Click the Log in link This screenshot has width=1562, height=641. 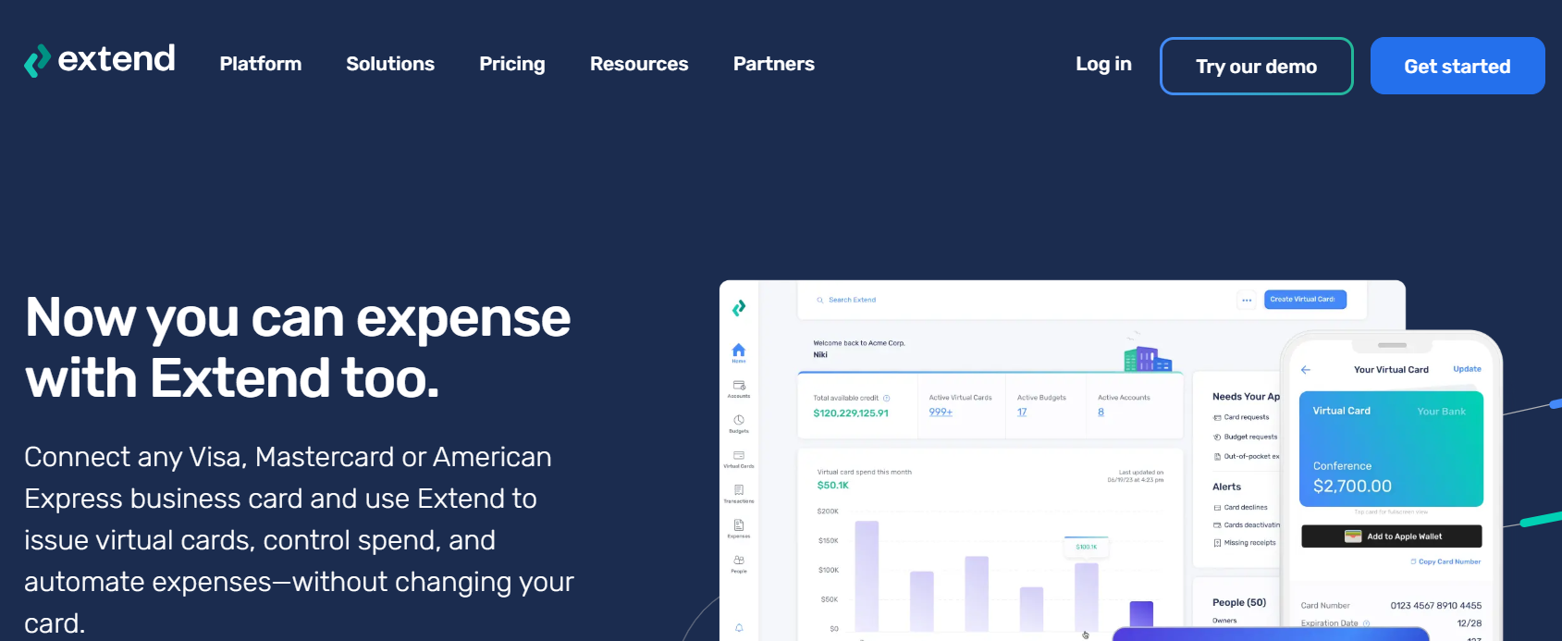tap(1103, 64)
